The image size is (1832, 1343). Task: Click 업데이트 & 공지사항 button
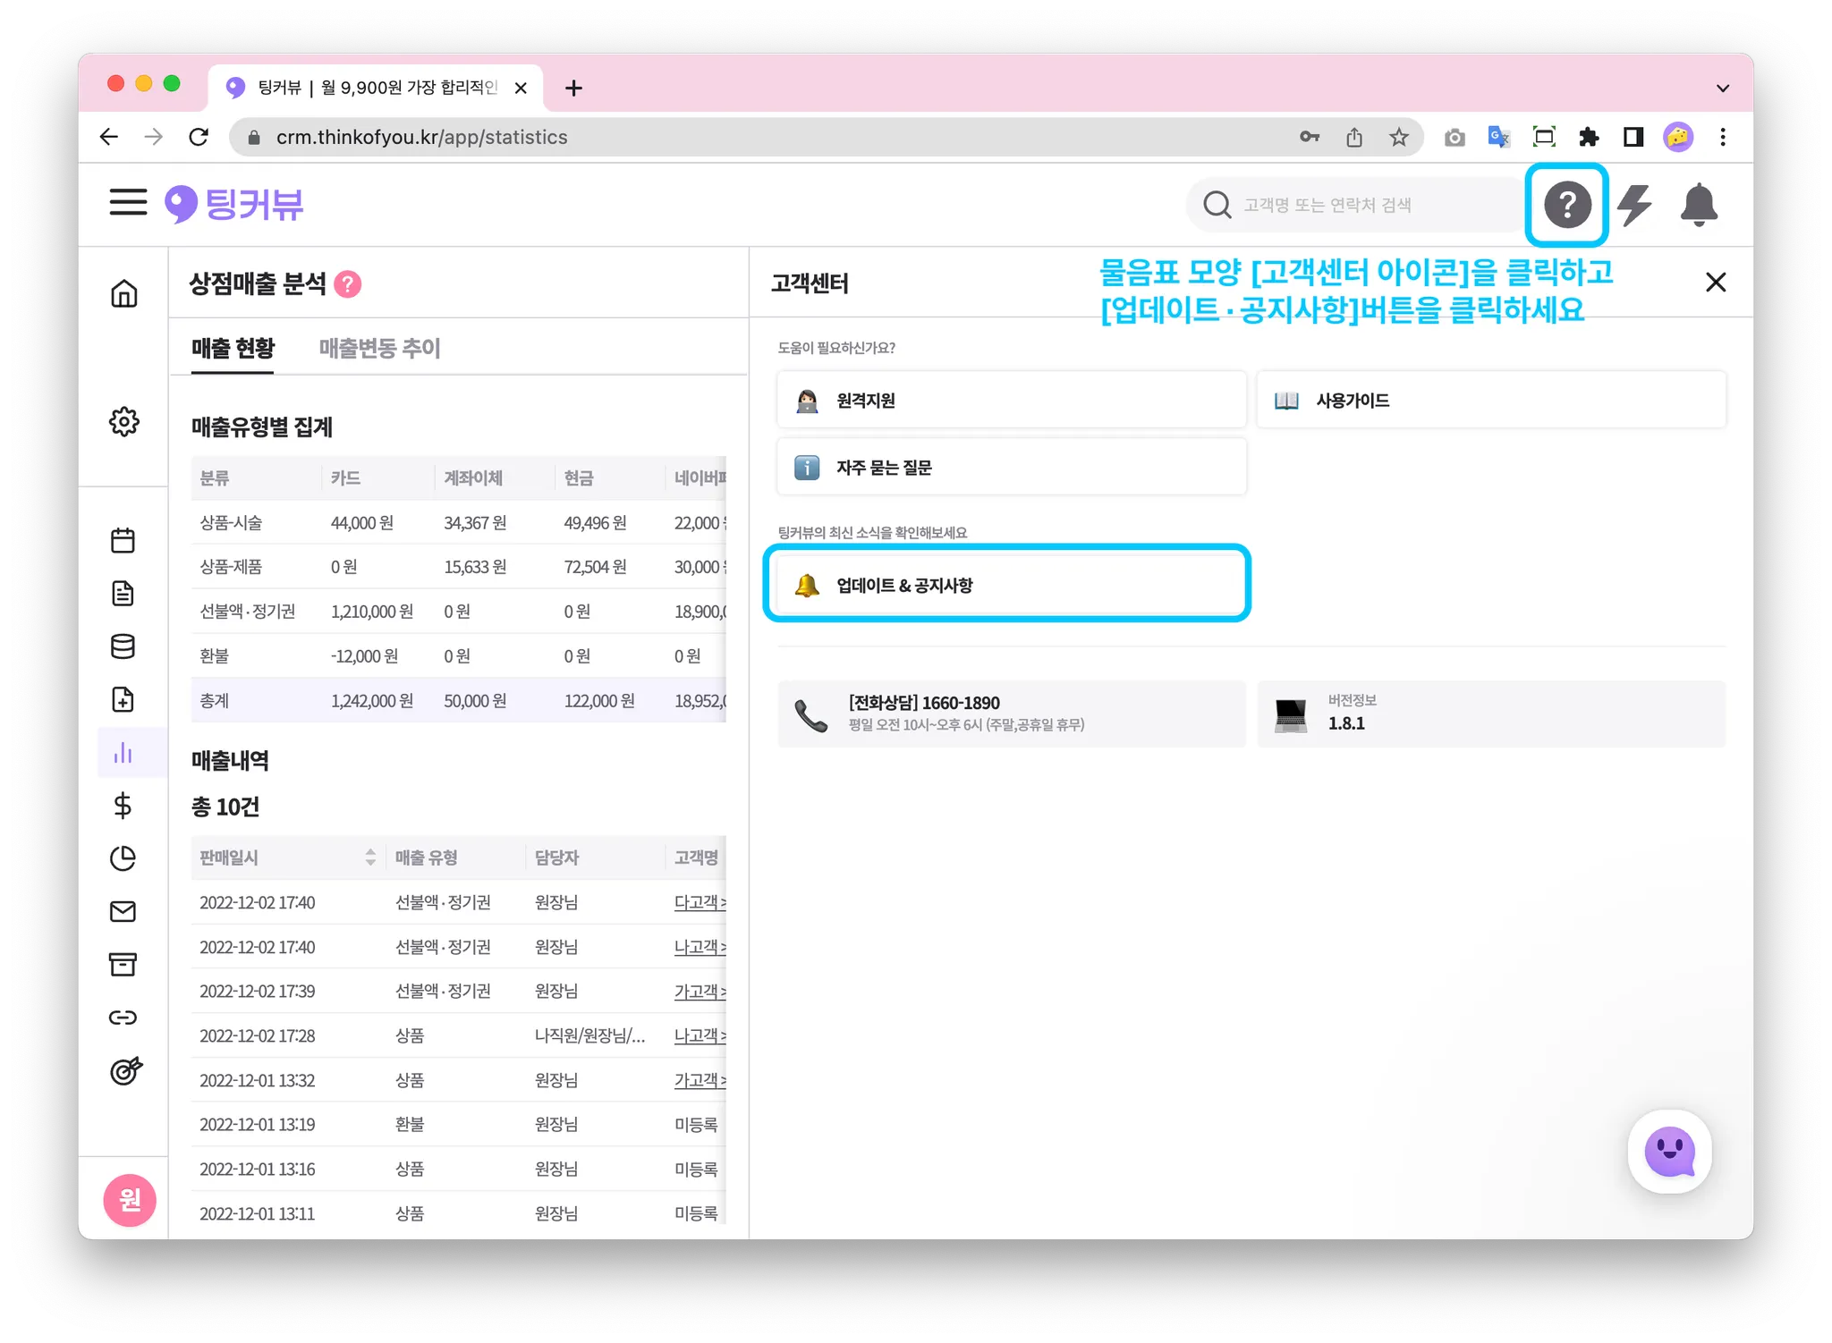pos(1009,586)
